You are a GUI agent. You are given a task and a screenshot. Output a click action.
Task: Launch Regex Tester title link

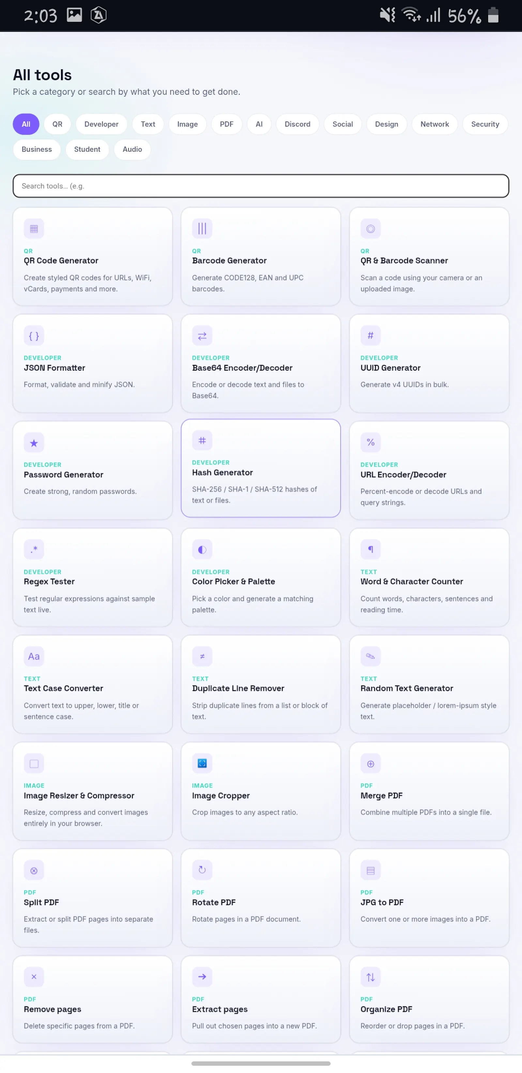49,581
